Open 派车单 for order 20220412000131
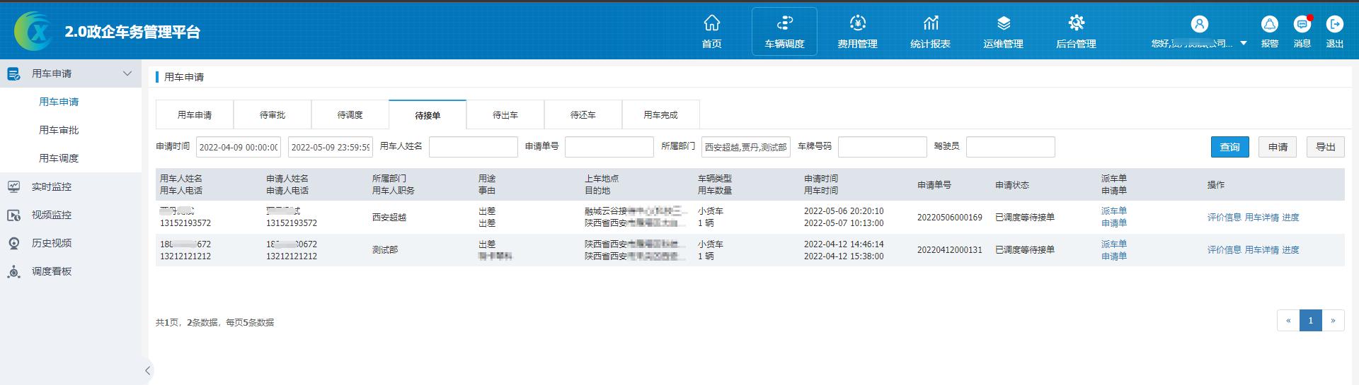The height and width of the screenshot is (385, 1359). [x=1114, y=244]
